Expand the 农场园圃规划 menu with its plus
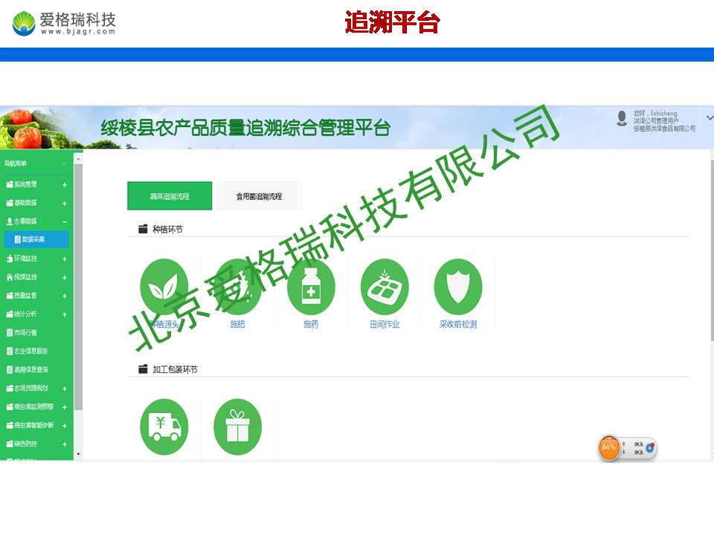714x535 pixels. click(65, 389)
